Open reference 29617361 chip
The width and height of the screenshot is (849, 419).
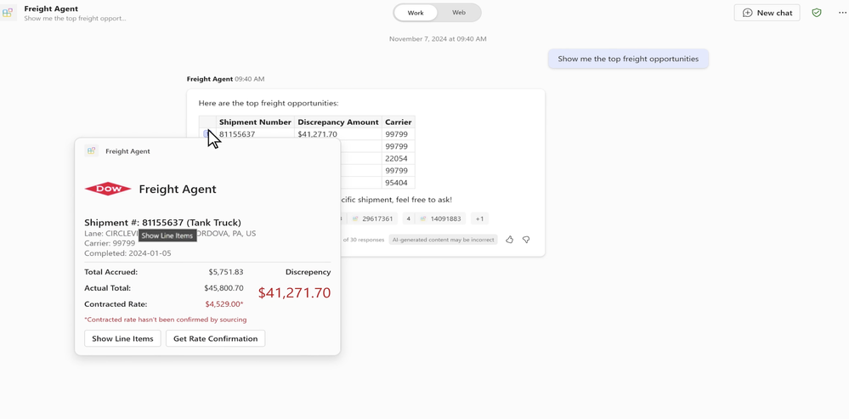[x=372, y=218]
